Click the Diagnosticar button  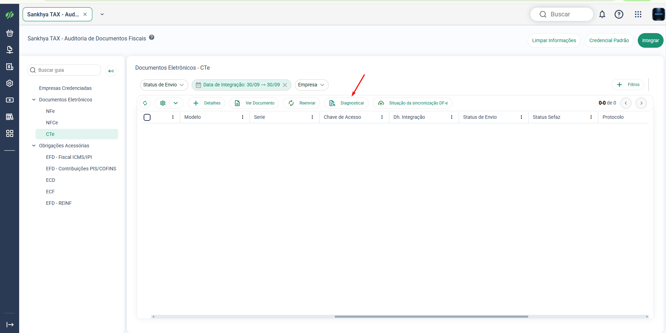pyautogui.click(x=346, y=103)
